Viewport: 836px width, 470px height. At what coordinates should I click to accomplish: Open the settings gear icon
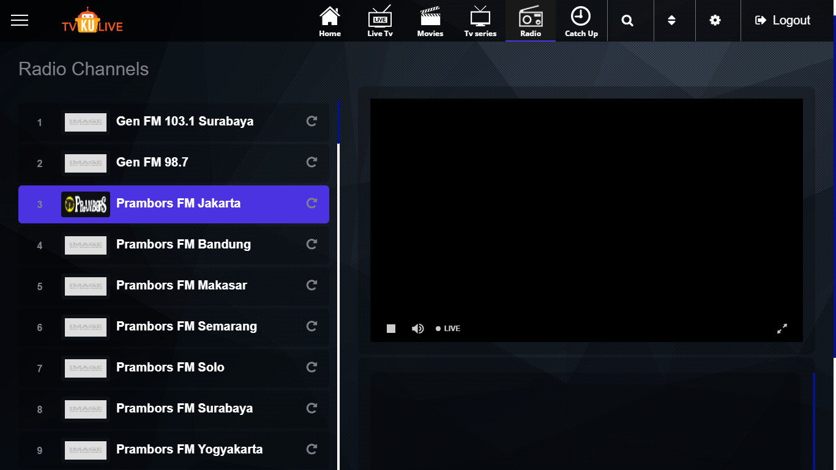(715, 20)
